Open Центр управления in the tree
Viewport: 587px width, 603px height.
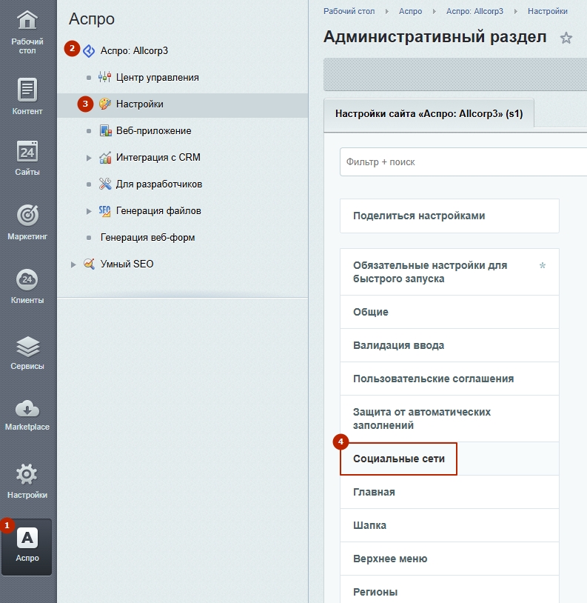click(157, 77)
